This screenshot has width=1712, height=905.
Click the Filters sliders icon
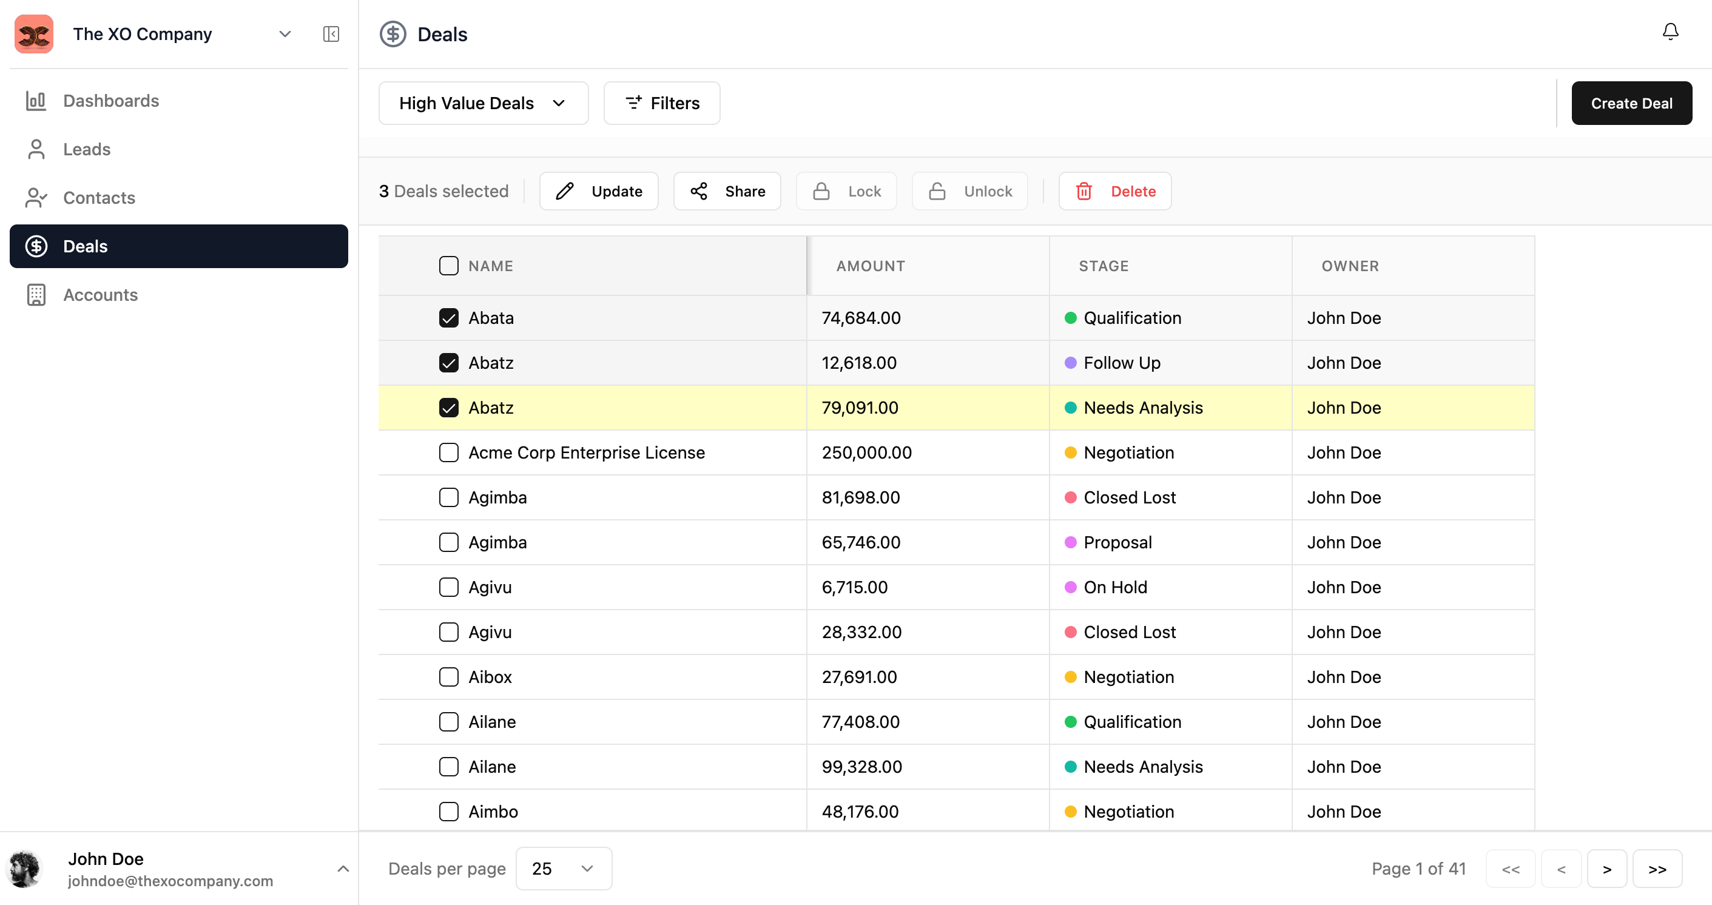tap(633, 103)
